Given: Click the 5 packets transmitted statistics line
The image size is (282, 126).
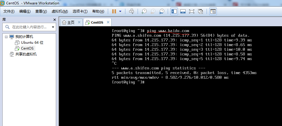Looking at the screenshot, I should tap(184, 73).
